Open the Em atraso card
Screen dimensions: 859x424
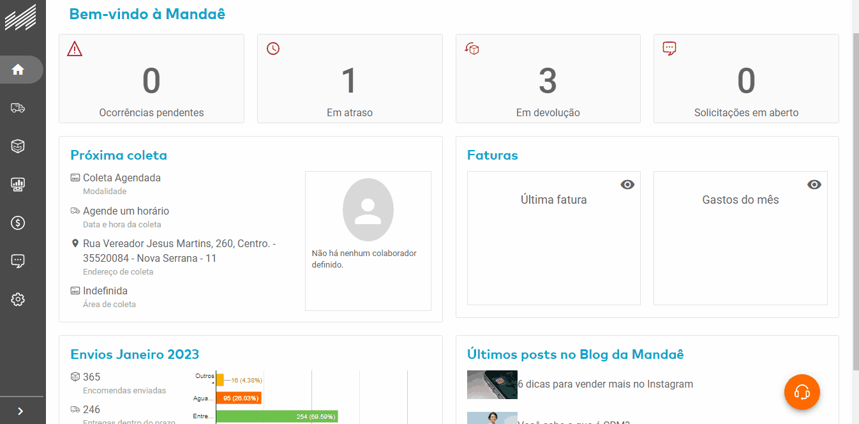pos(349,79)
